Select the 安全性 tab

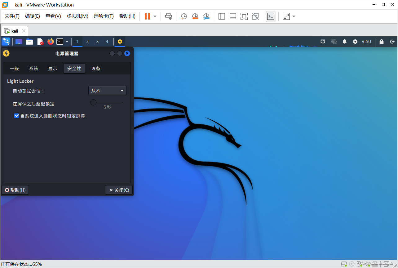pyautogui.click(x=74, y=69)
